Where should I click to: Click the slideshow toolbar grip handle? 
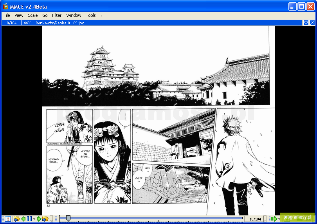tap(269, 219)
